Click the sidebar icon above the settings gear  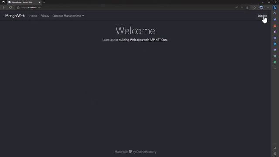[x=275, y=147]
